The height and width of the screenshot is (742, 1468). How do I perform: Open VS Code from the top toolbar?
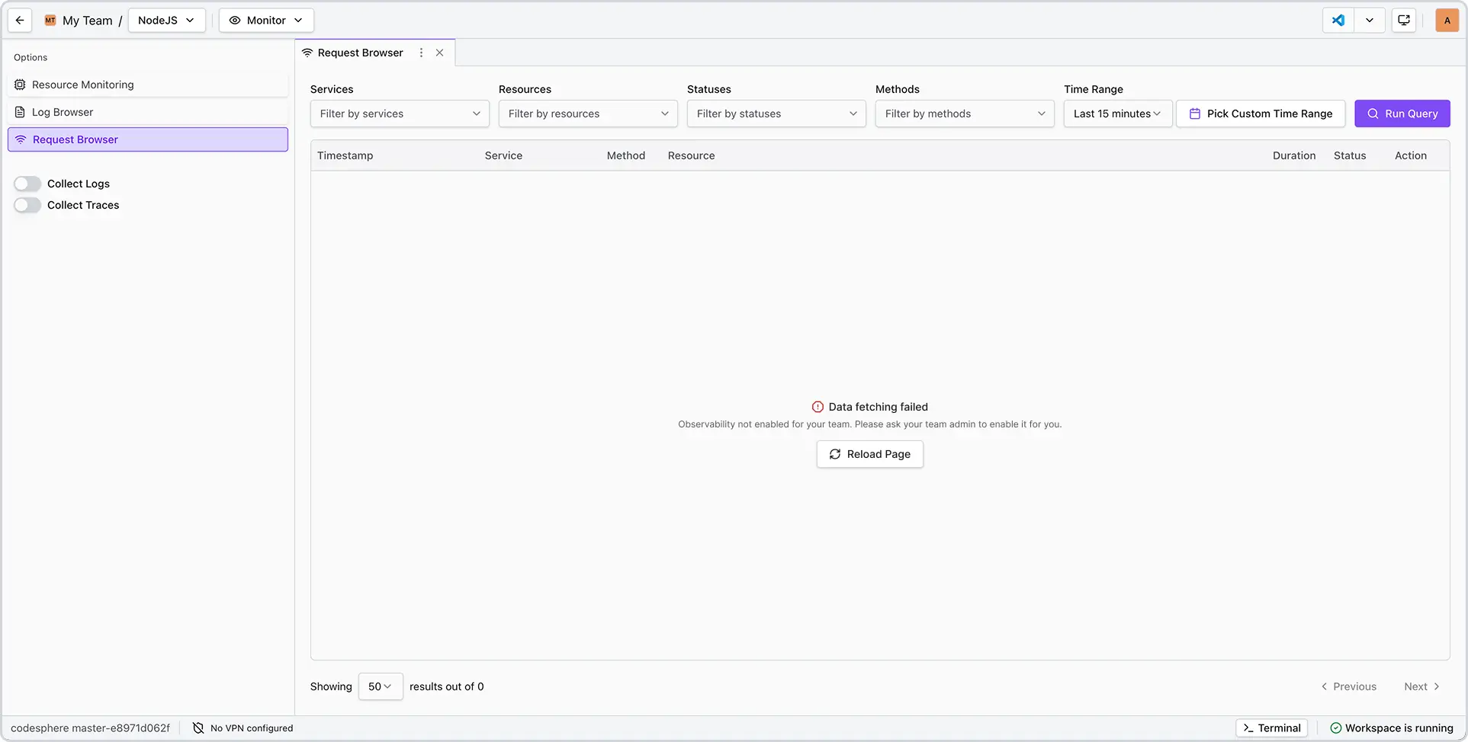coord(1337,20)
